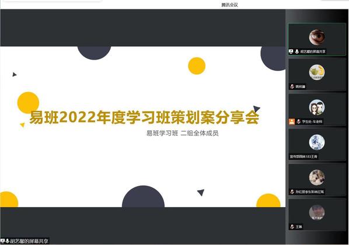This screenshot has height=245, width=349.
Task: Click the muted mic icon in the fifth participant tile
Action: (x=292, y=192)
